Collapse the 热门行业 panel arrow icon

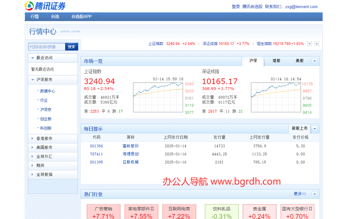point(315,194)
